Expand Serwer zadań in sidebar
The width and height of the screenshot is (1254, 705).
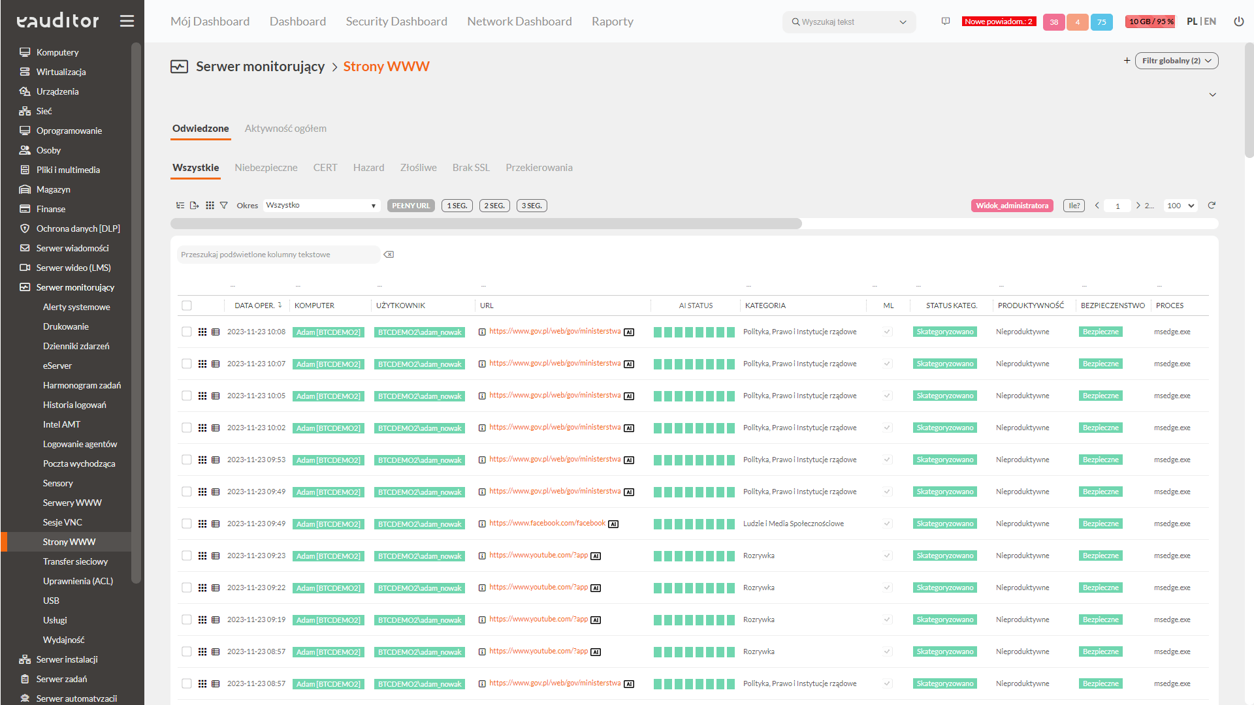pos(61,679)
